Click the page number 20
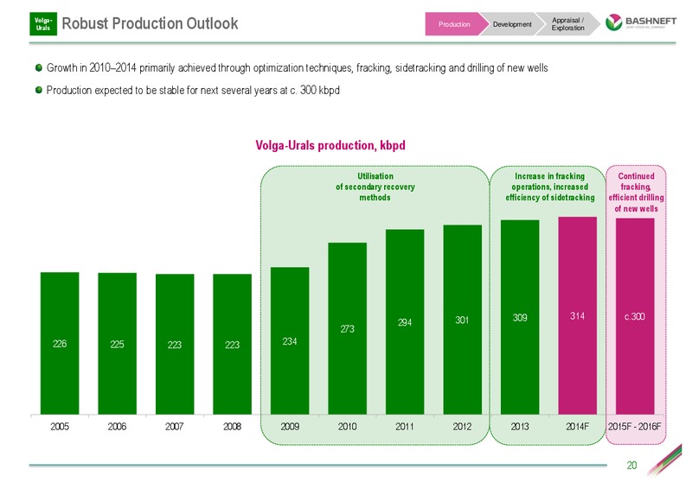This screenshot has width=692, height=489. point(631,465)
